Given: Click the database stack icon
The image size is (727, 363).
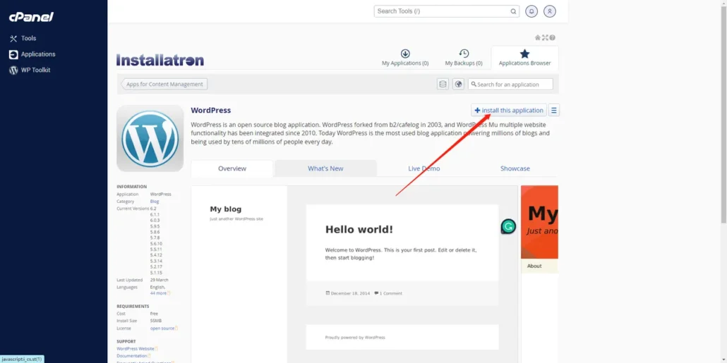Looking at the screenshot, I should (443, 84).
